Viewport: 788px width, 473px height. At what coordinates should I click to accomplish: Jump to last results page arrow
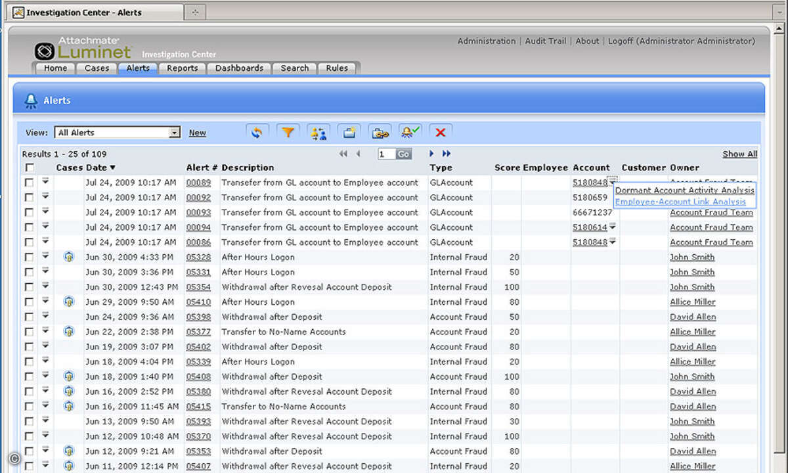(x=447, y=154)
